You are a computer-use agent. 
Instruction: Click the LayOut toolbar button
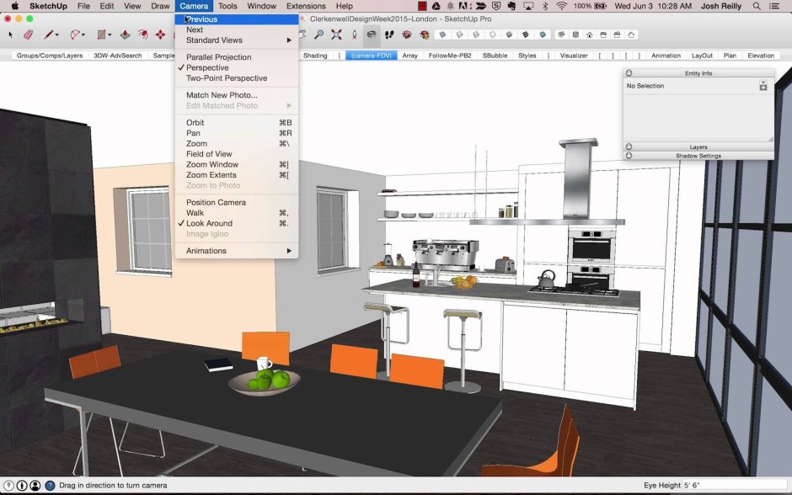point(702,56)
